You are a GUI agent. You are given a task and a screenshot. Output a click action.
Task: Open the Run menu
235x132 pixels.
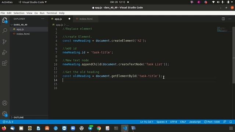coord(42,13)
